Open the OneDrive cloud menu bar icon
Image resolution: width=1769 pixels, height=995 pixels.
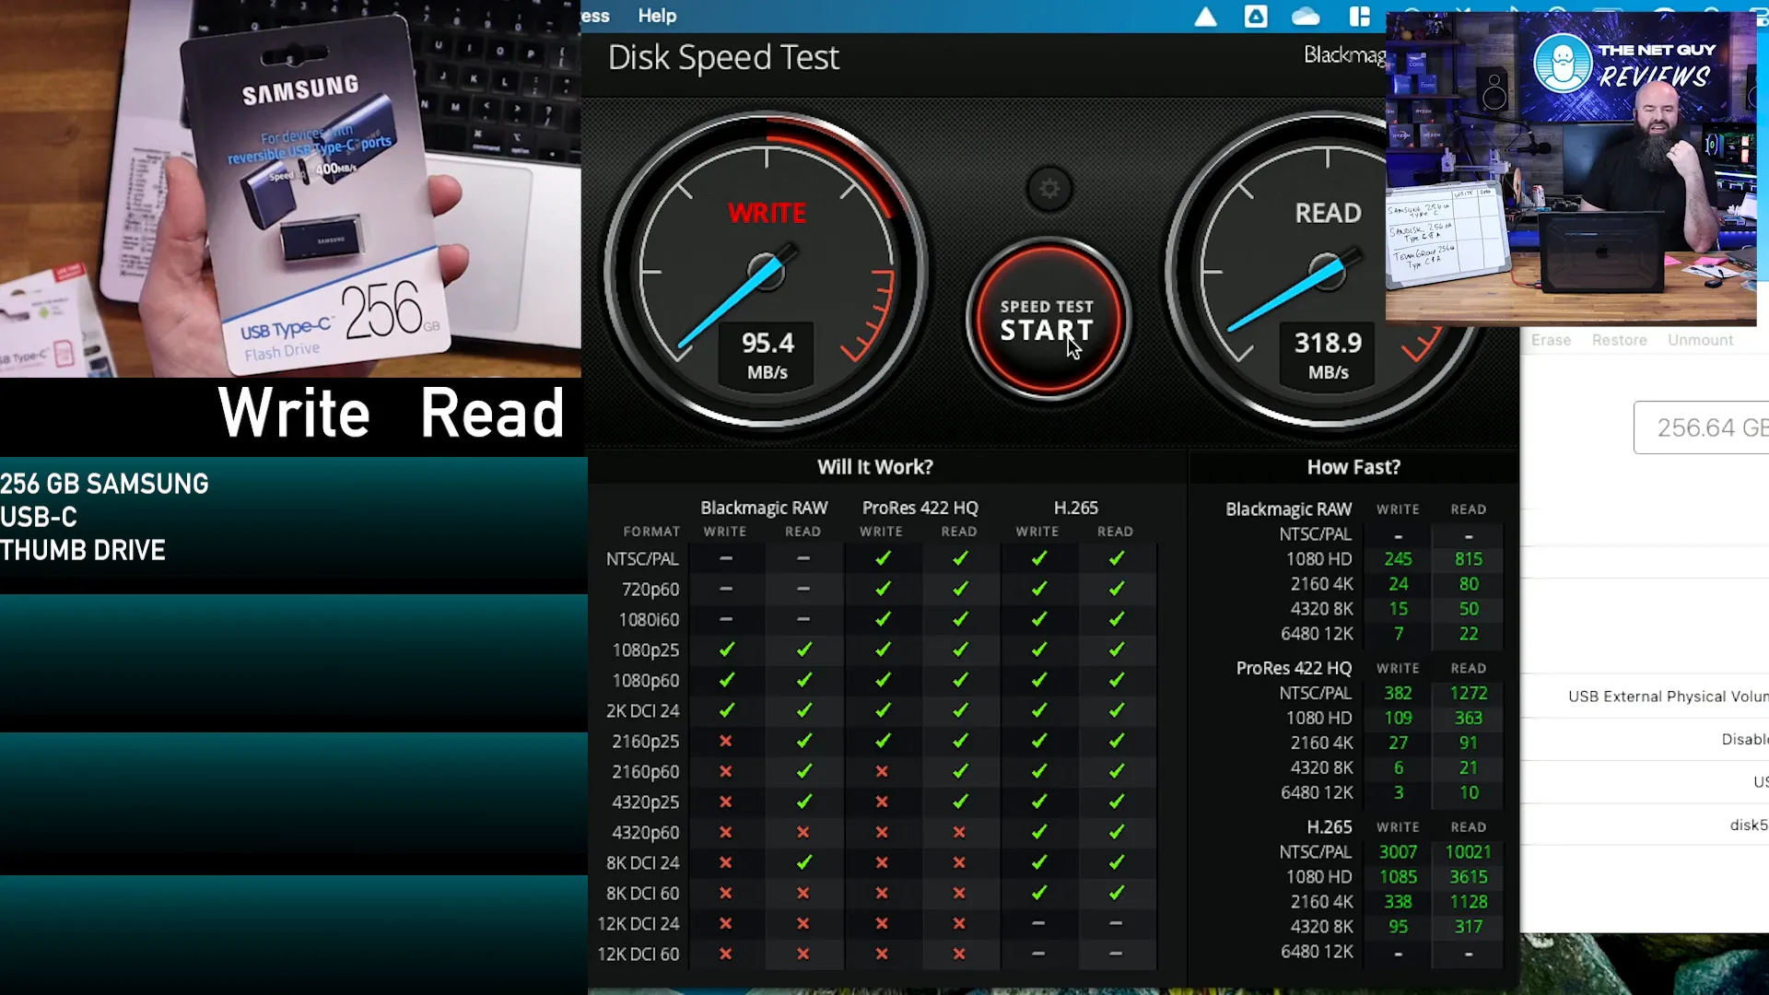click(1306, 17)
